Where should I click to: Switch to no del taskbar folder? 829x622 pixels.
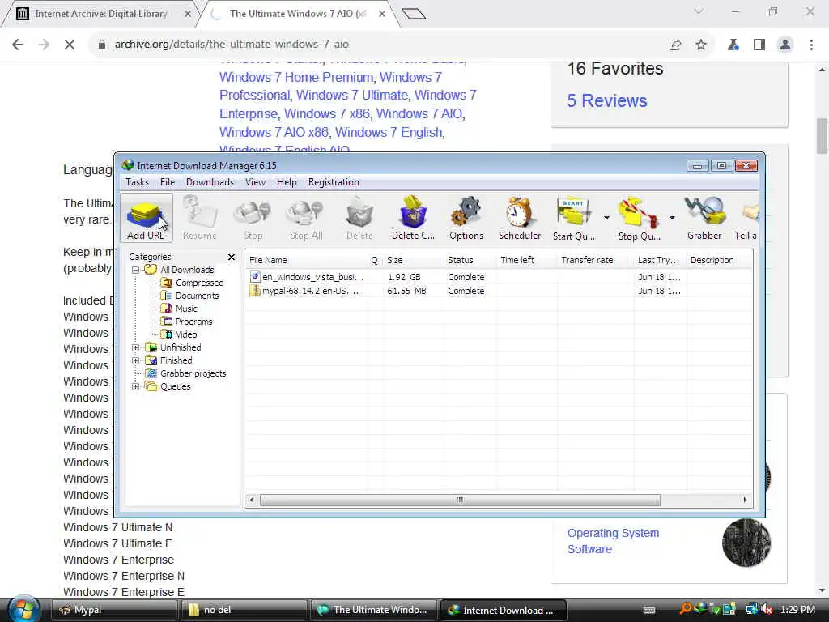[244, 610]
